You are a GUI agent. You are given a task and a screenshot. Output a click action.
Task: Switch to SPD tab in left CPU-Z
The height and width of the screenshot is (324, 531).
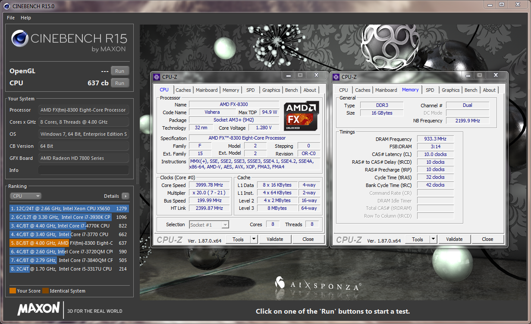tap(251, 90)
